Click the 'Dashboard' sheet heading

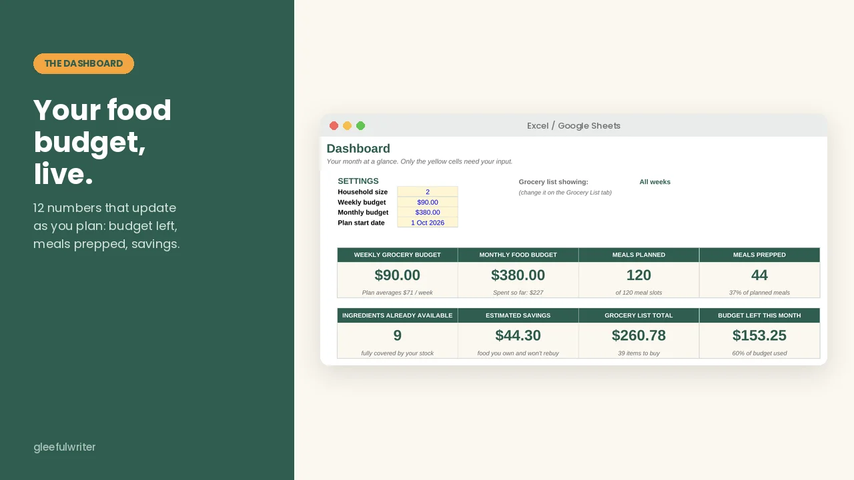pyautogui.click(x=358, y=149)
